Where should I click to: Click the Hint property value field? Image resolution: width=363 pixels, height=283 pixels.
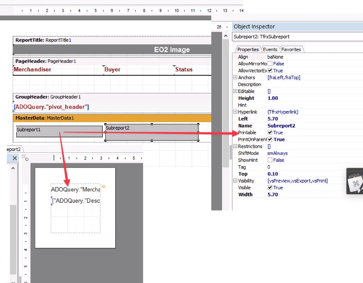coord(315,105)
